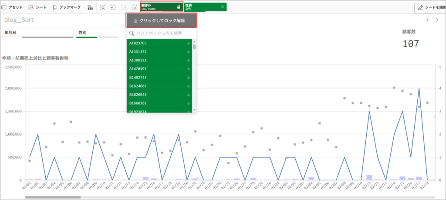The image size is (446, 200).
Task: Expand the 性別 filter pane
Action: pyautogui.click(x=97, y=33)
